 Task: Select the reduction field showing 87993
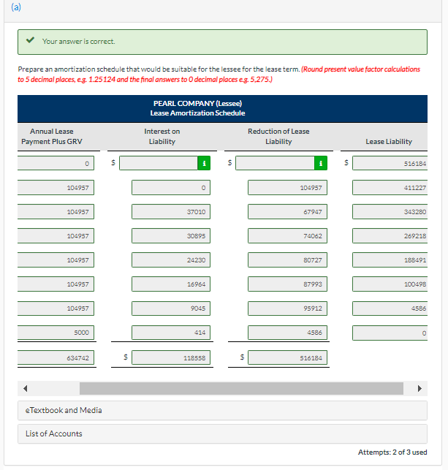pyautogui.click(x=287, y=284)
